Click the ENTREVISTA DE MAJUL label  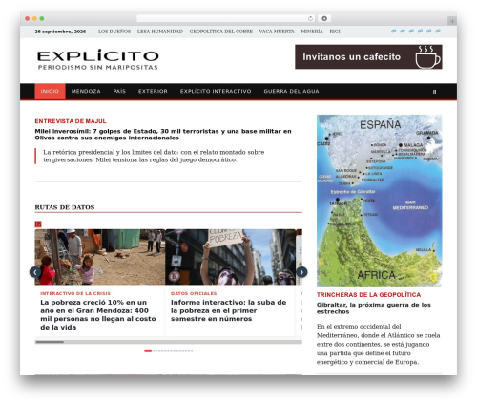[71, 121]
